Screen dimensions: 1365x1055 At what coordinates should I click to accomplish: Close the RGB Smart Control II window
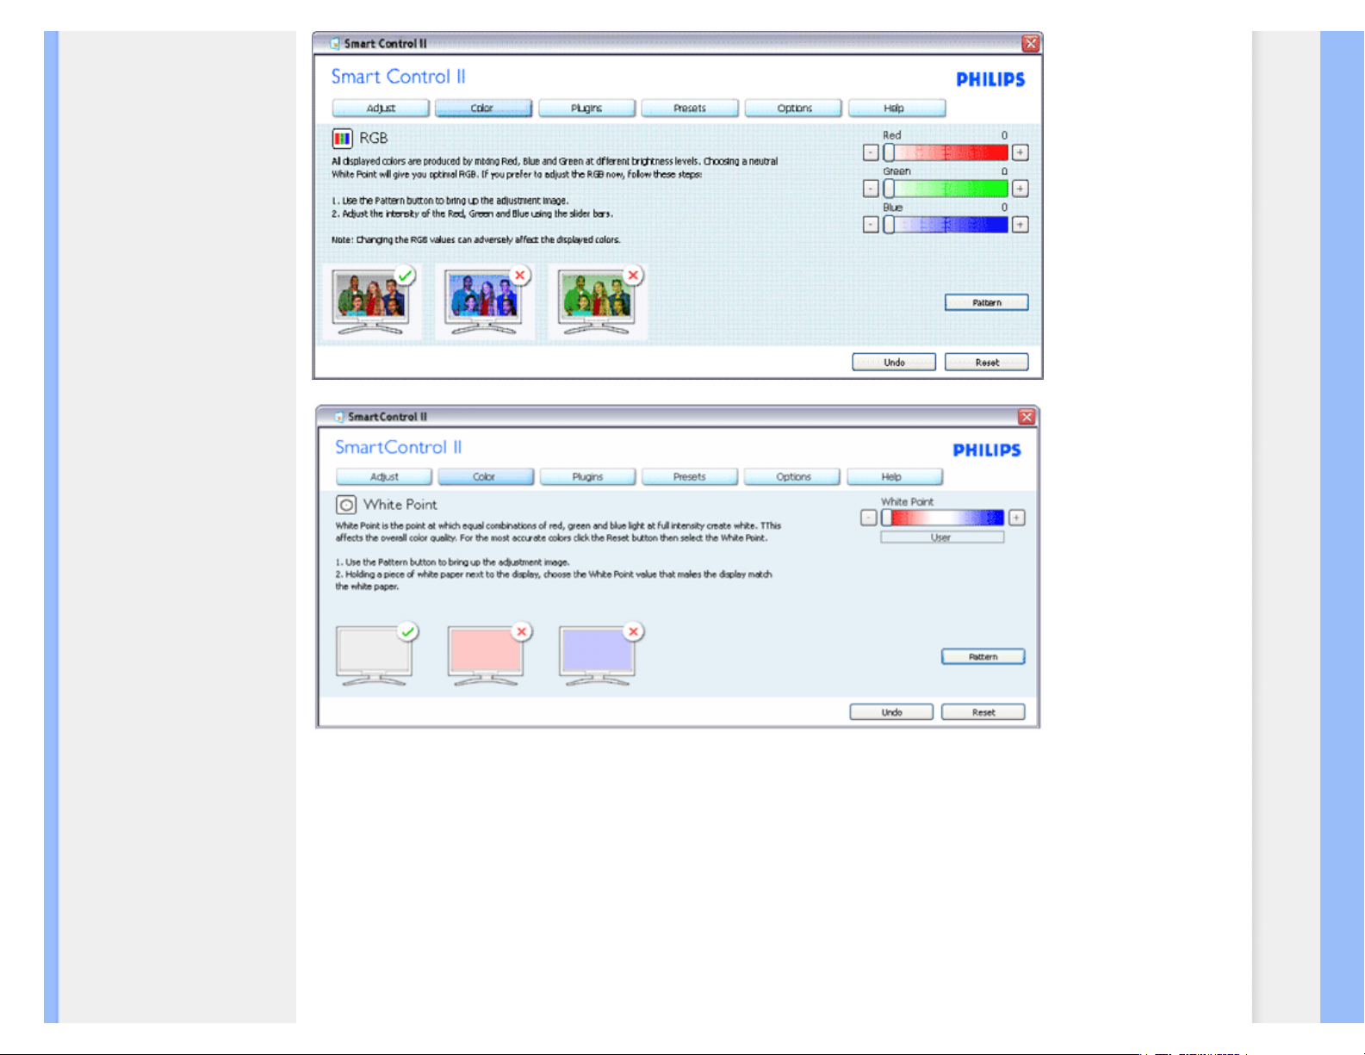(x=1031, y=44)
